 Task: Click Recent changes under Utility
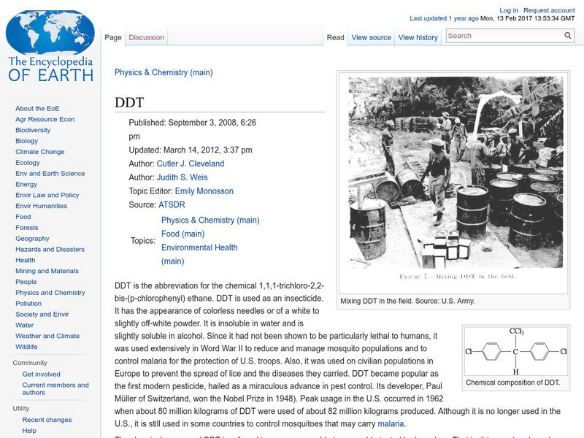point(48,420)
